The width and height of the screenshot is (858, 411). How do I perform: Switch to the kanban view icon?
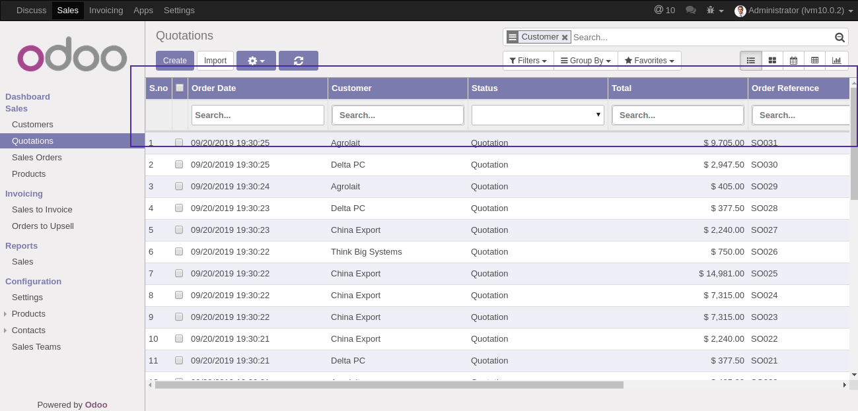(772, 61)
